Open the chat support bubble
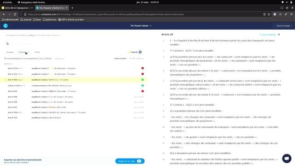This screenshot has height=166, width=295. (x=287, y=158)
